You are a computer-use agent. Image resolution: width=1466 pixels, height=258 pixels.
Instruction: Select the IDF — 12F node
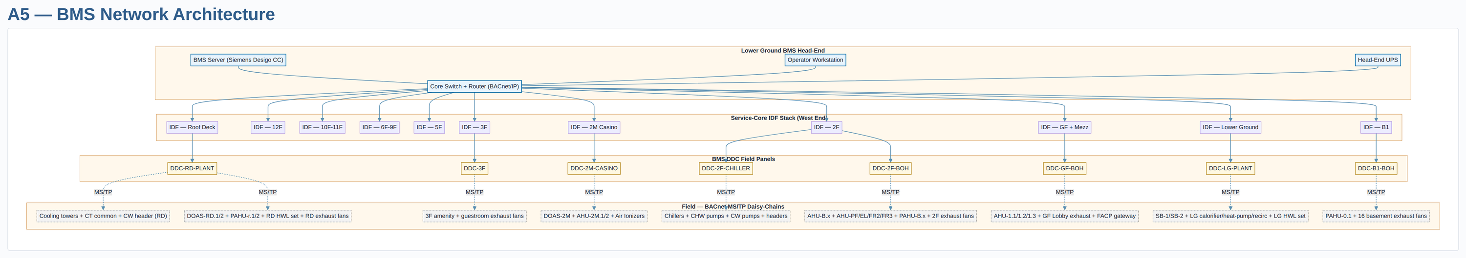(267, 127)
